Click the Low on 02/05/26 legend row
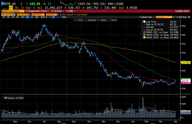 click(x=161, y=30)
